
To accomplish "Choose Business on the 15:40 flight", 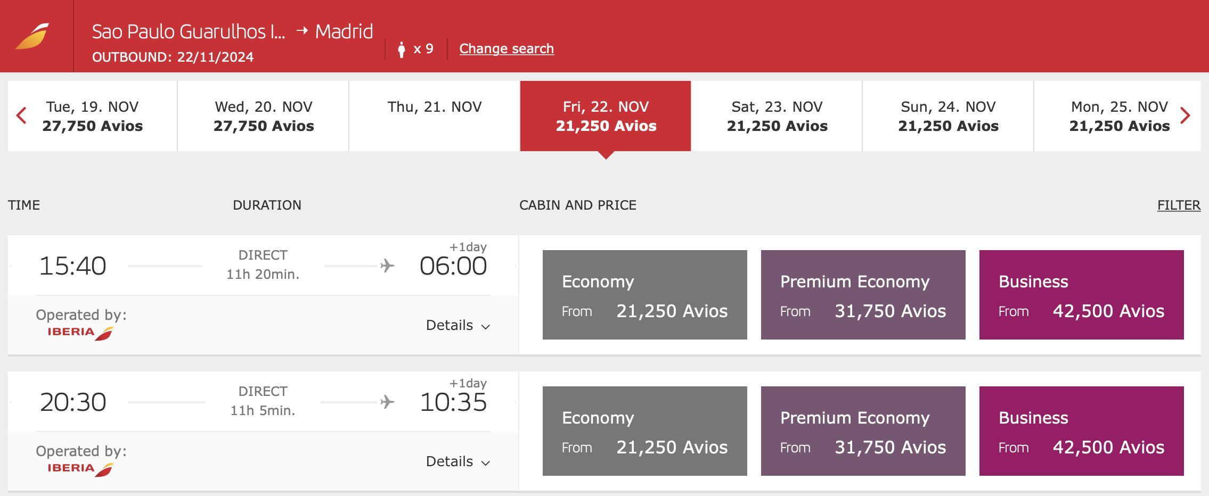I will pos(1081,295).
